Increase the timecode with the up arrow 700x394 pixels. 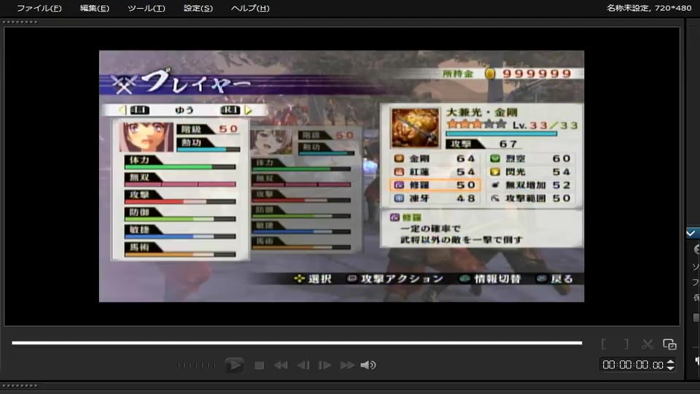(x=671, y=362)
